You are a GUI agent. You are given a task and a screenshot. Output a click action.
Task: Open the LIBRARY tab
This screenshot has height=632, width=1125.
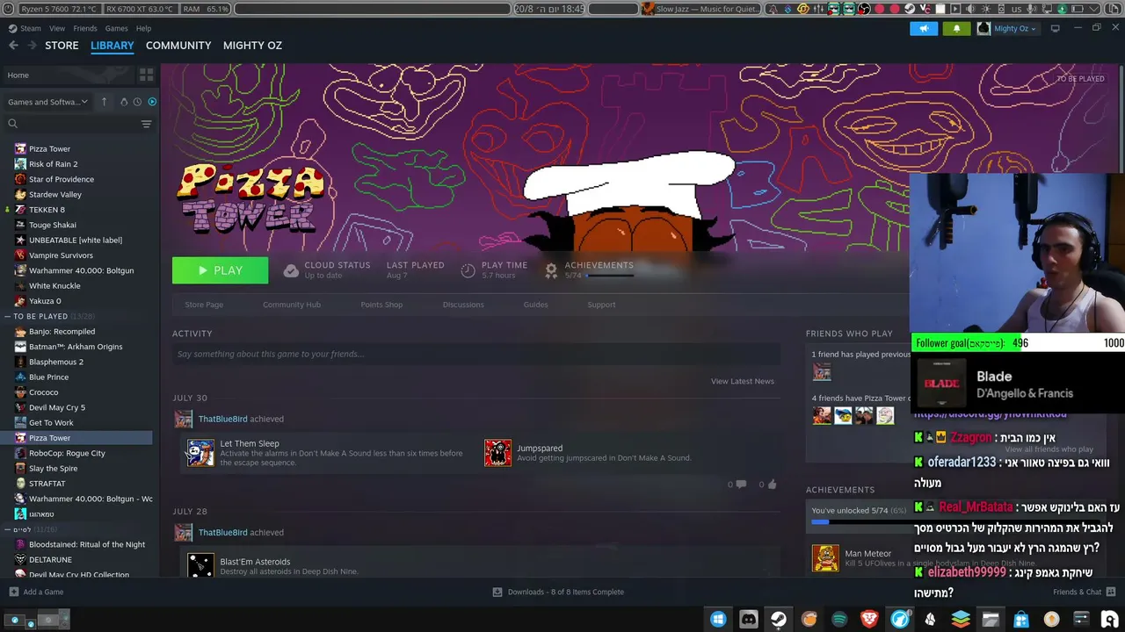tap(112, 46)
